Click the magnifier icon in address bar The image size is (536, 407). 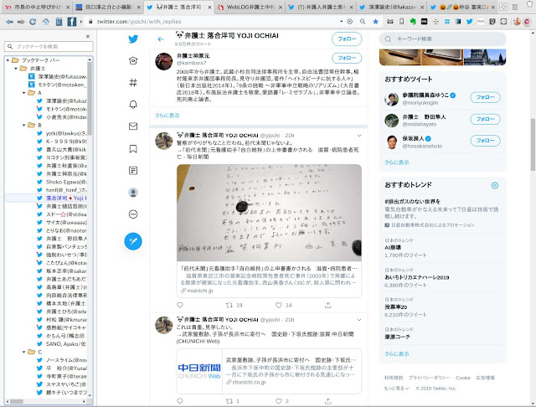tap(363, 22)
